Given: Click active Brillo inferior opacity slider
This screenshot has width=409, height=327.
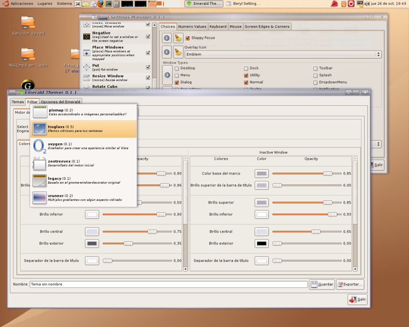Looking at the screenshot, I should pyautogui.click(x=137, y=214).
